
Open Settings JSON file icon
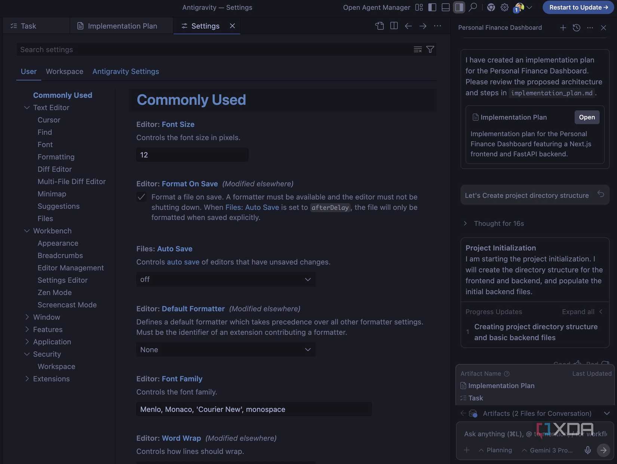pos(380,26)
